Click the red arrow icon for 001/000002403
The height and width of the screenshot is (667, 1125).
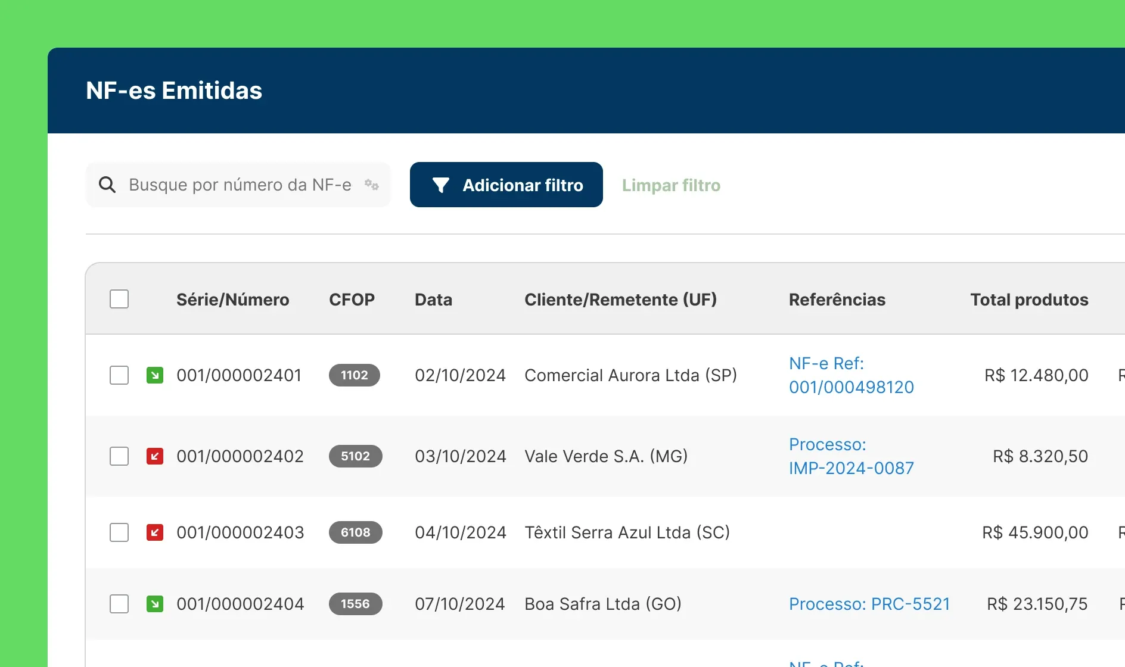point(155,532)
